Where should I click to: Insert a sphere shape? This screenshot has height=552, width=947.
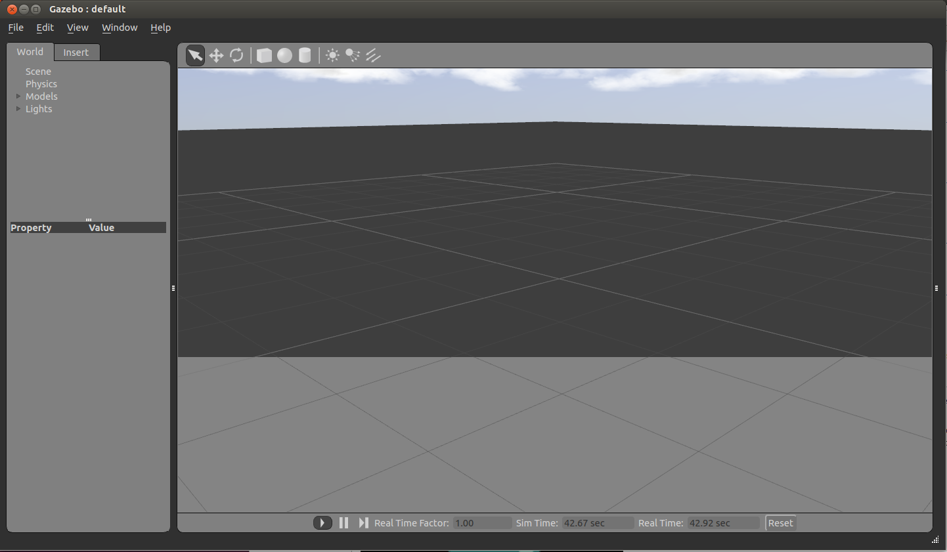[x=284, y=56]
